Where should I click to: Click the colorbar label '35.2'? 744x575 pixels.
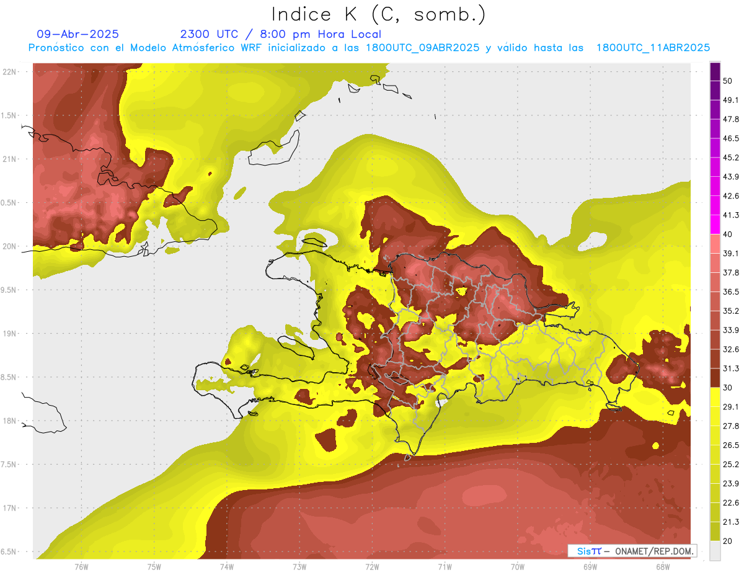tap(731, 311)
